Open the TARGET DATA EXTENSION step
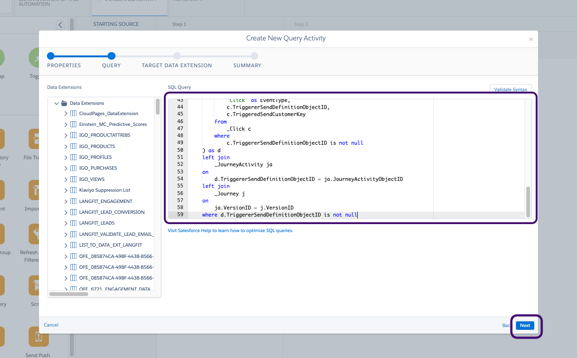The height and width of the screenshot is (358, 577). click(x=177, y=65)
